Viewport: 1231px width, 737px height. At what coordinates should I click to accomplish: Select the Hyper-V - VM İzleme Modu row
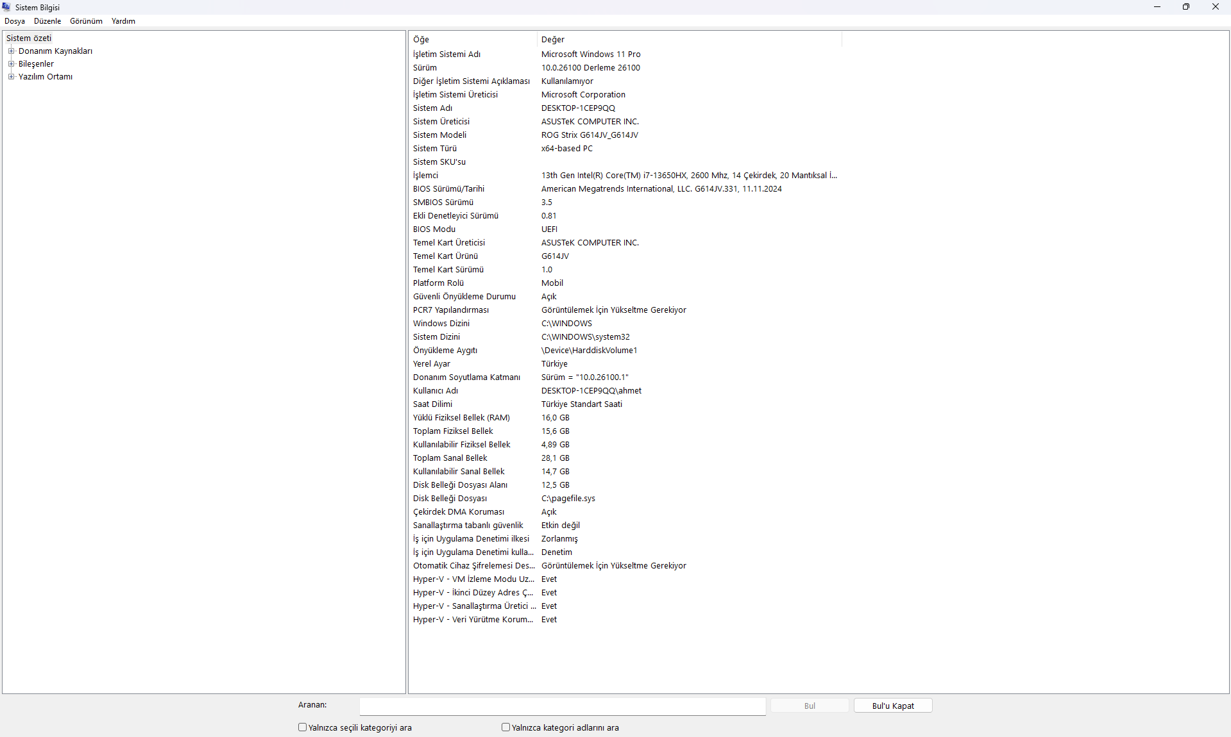[625, 579]
